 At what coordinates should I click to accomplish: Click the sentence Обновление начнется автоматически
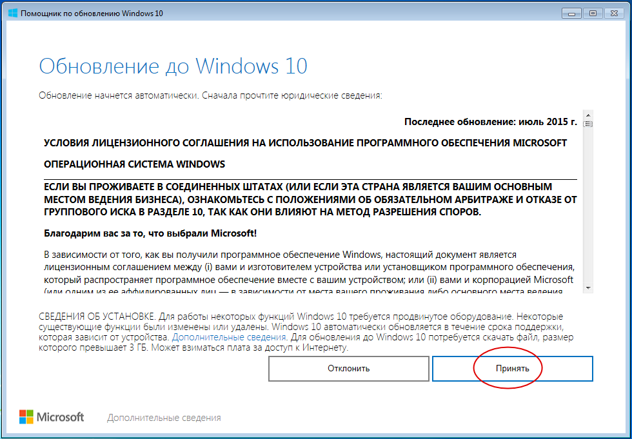click(119, 96)
